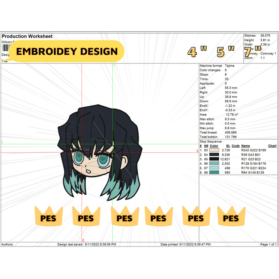Screen dimensions: 279x279
Task: Select the 4 inch size marker
Action: 191,52
